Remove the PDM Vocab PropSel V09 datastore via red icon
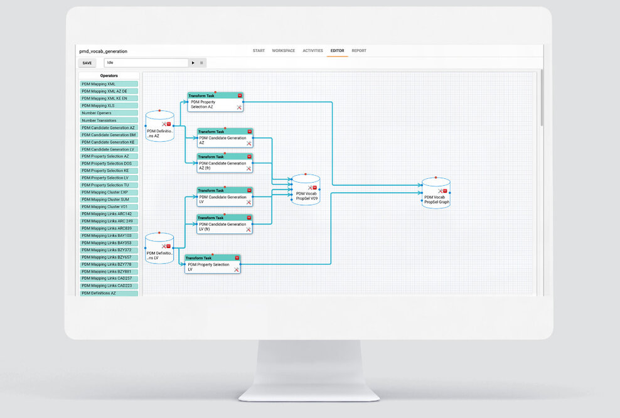620x418 pixels. [x=314, y=187]
